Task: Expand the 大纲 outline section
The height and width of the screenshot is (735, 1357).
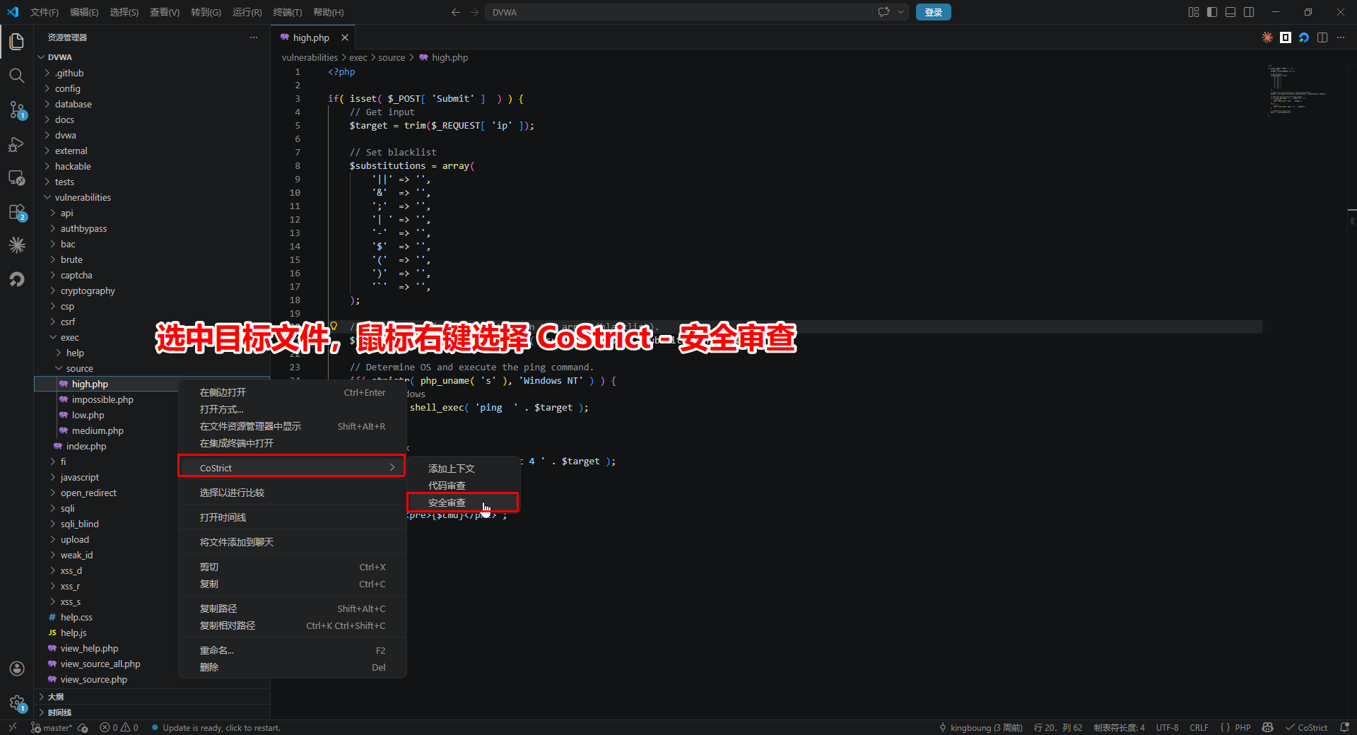Action: [x=56, y=697]
